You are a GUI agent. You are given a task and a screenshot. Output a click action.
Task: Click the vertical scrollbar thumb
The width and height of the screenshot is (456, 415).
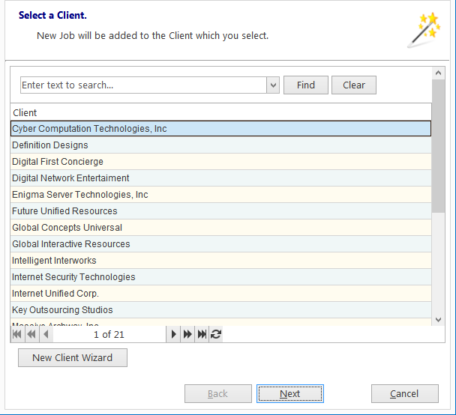tap(439, 146)
